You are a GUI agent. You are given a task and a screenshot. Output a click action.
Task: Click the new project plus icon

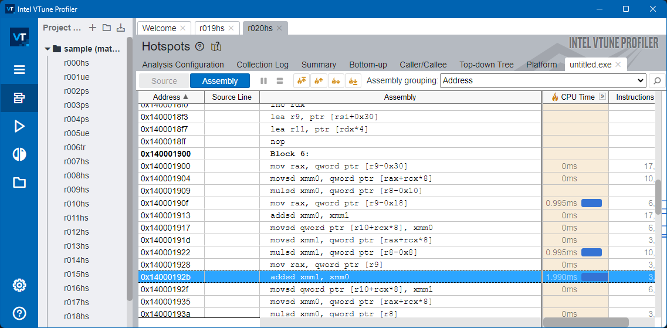point(92,28)
